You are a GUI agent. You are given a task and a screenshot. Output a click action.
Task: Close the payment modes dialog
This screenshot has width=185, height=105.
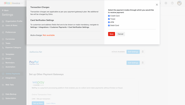(157, 5)
